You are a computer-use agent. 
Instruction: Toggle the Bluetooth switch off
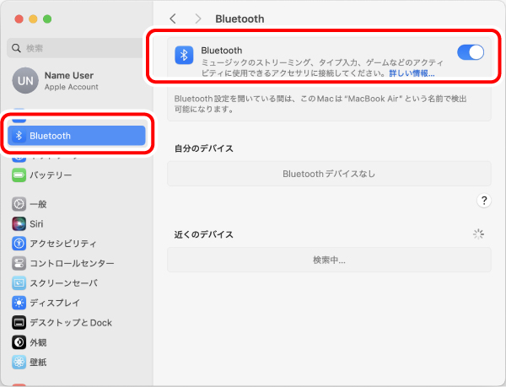pyautogui.click(x=470, y=52)
